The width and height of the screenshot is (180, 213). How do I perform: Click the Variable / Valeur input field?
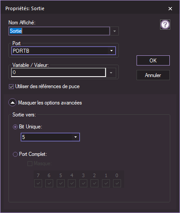click(59, 73)
